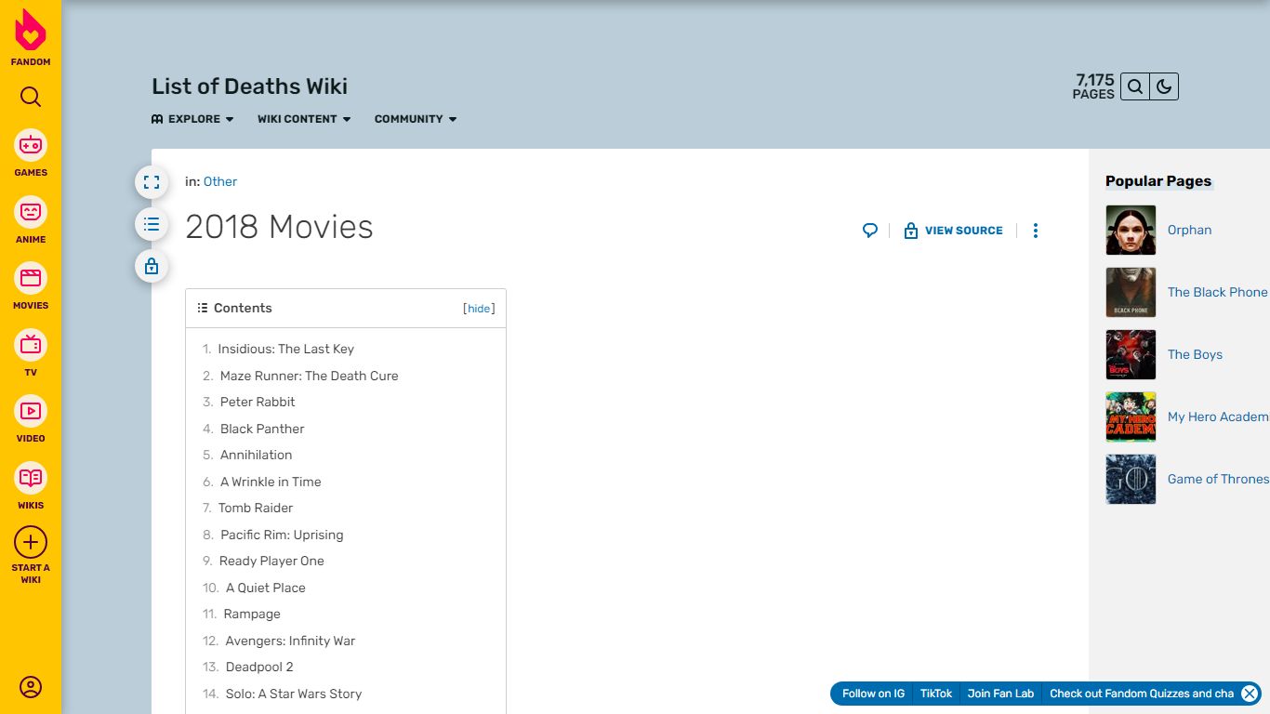
Task: Open the three-dot more actions menu
Action: tap(1036, 231)
